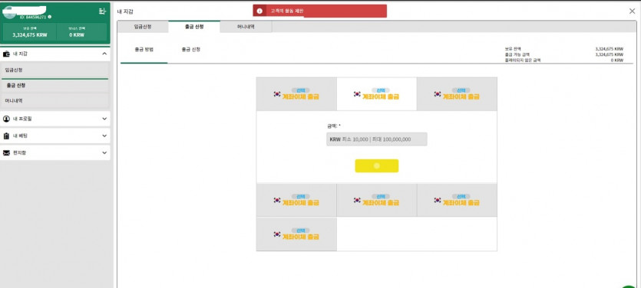Screen dimensions: 641x288
Task: Select the 출금 신청 sub-tab under the tabs
Action: pyautogui.click(x=191, y=50)
